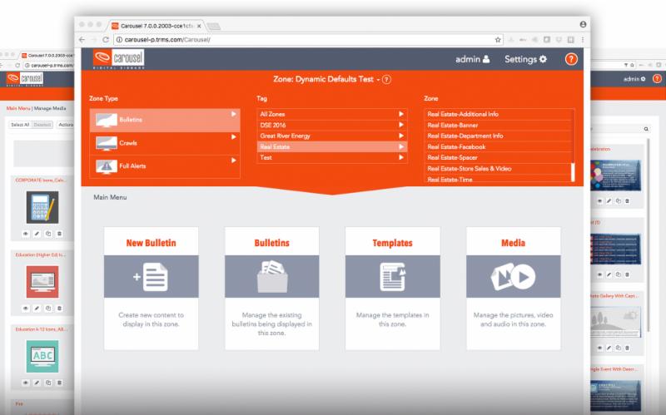Click the help icon beside zone title
The width and height of the screenshot is (666, 415).
coord(386,79)
